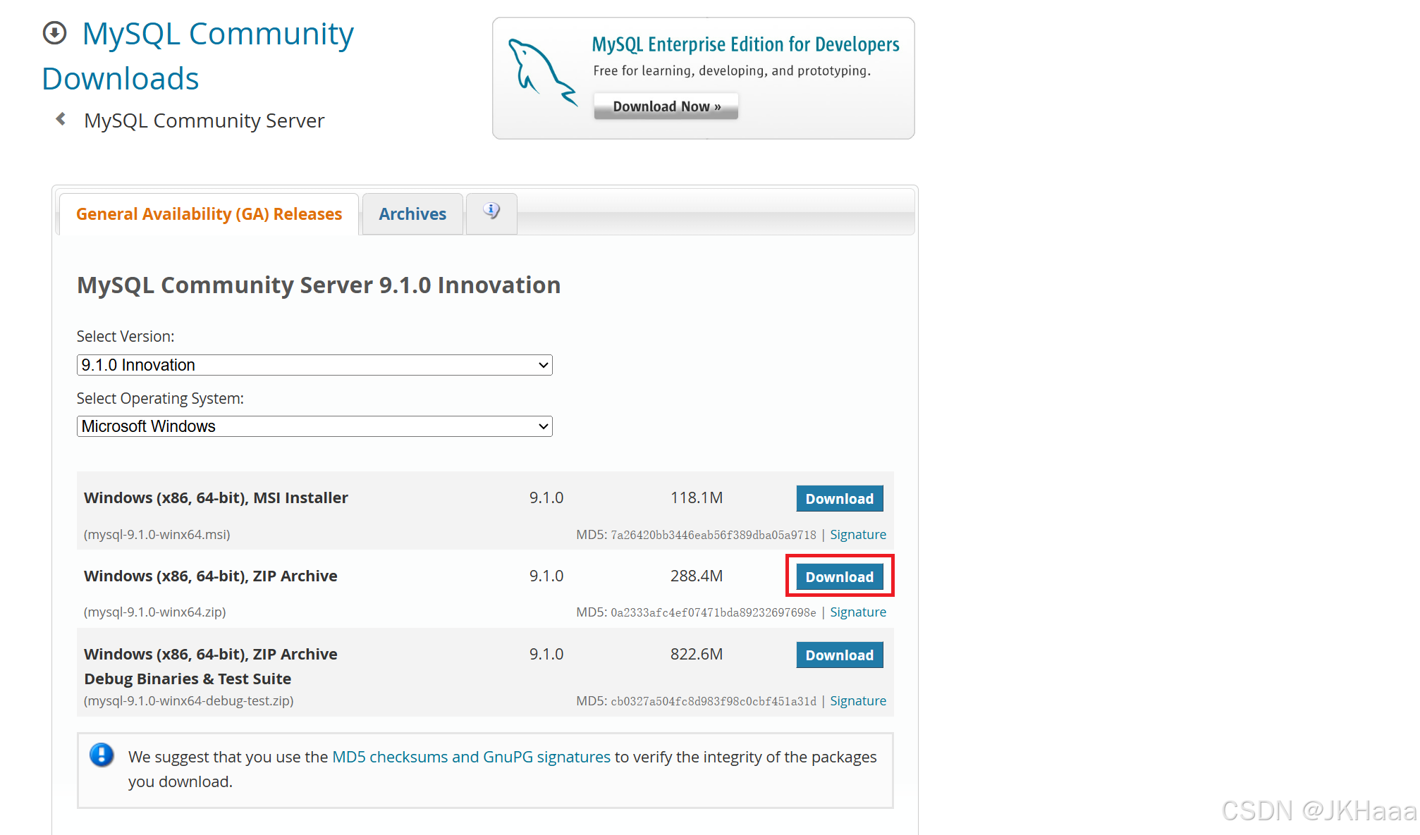Viewport: 1420px width, 835px height.
Task: Click the MySQL Community Server breadcrumb text
Action: coord(204,120)
